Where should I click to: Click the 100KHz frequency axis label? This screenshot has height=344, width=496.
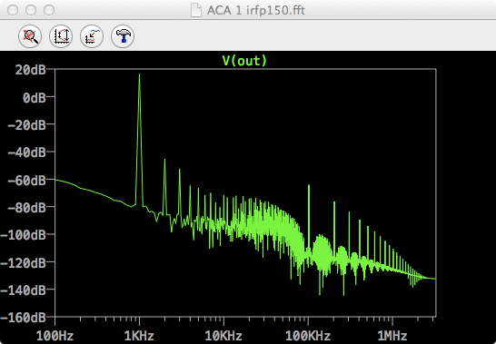[308, 336]
